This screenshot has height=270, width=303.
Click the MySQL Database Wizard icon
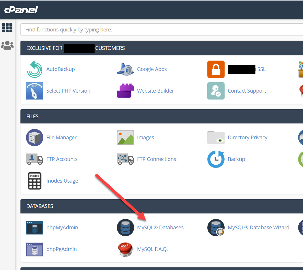[216, 228]
